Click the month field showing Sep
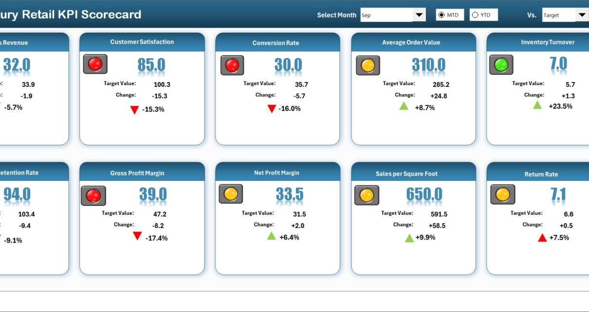Screen dimensions: 589x312 386,15
